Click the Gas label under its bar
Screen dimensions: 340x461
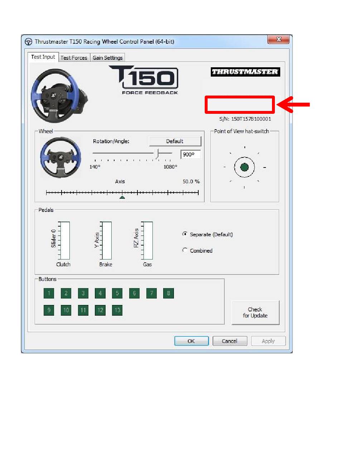pyautogui.click(x=147, y=265)
